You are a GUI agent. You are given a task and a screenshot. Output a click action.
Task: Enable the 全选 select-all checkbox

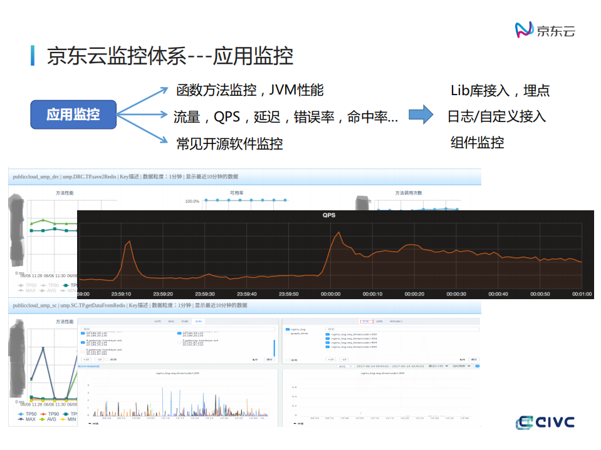click(107, 359)
